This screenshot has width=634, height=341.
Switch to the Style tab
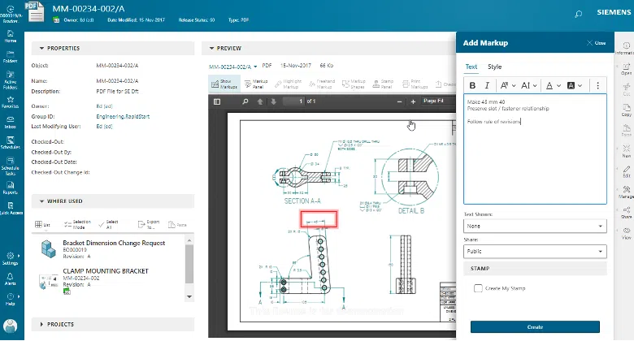tap(494, 67)
